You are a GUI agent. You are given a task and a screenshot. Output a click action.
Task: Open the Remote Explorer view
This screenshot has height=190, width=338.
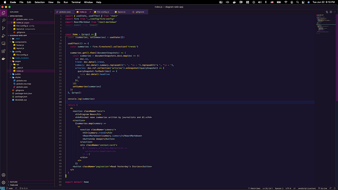4,44
